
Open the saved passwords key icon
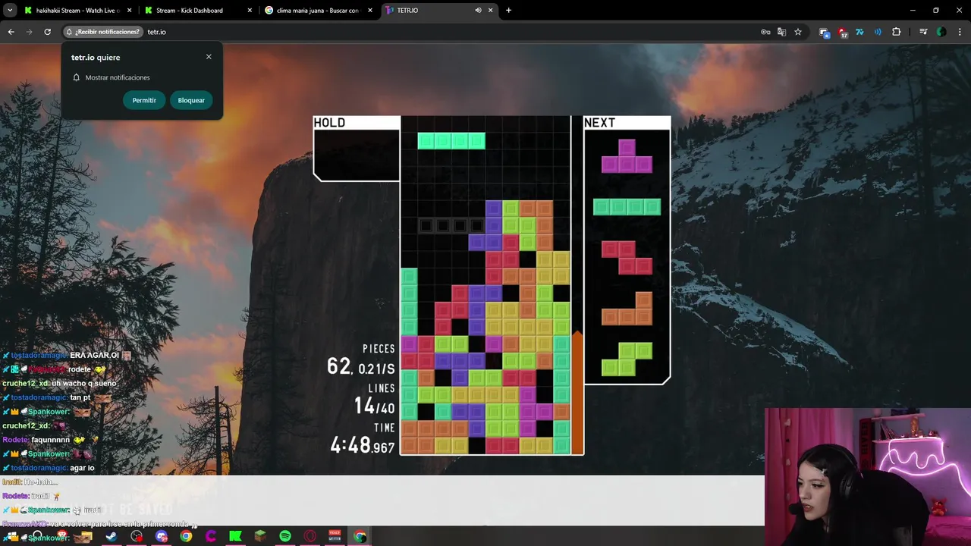[x=765, y=32]
